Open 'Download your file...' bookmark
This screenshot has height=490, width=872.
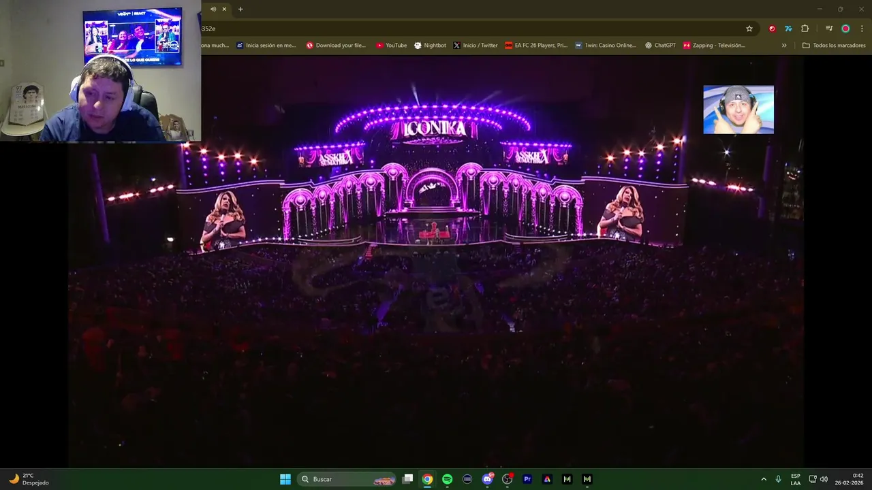coord(336,46)
